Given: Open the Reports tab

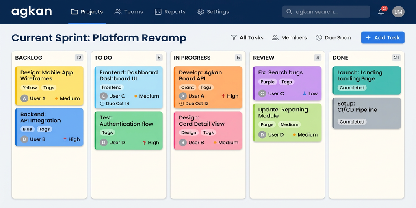Looking at the screenshot, I should click(170, 12).
